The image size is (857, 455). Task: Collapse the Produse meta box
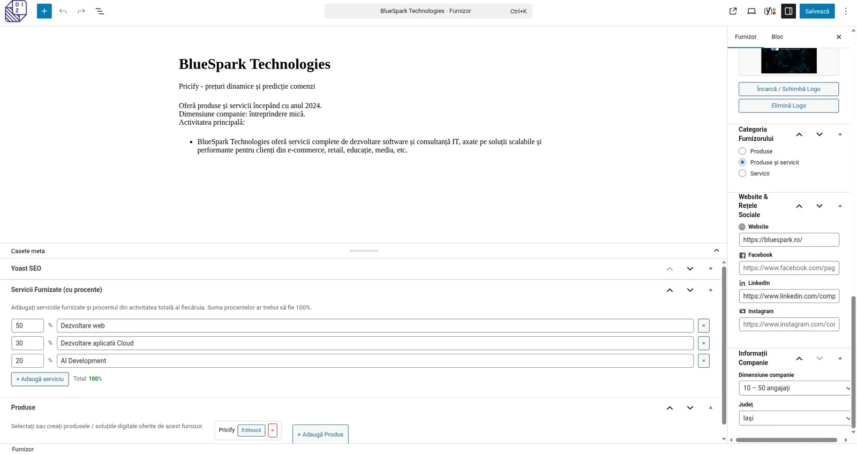[711, 408]
